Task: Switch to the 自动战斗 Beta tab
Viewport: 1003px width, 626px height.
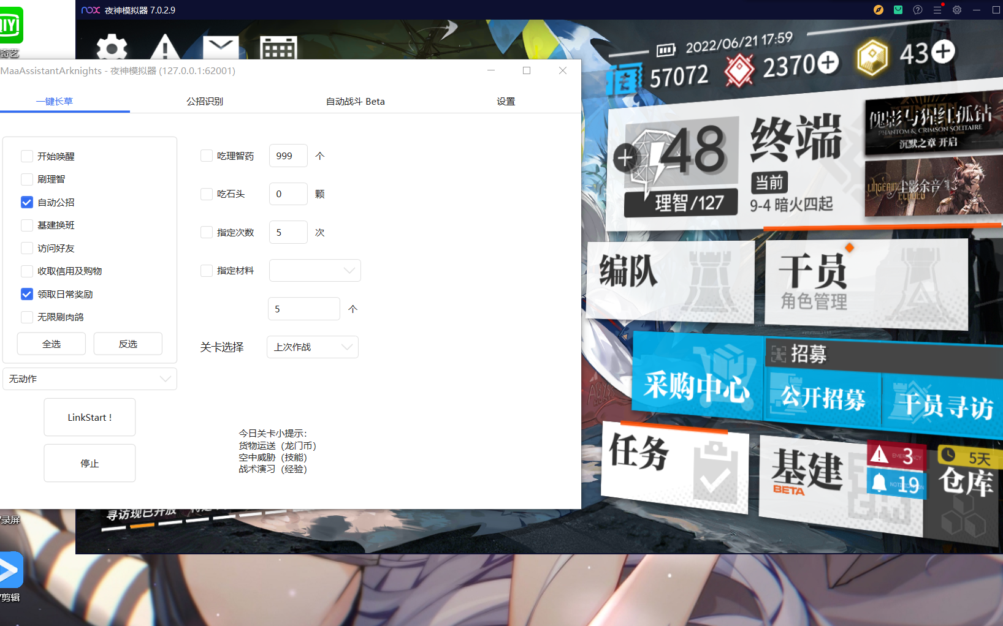Action: coord(355,102)
